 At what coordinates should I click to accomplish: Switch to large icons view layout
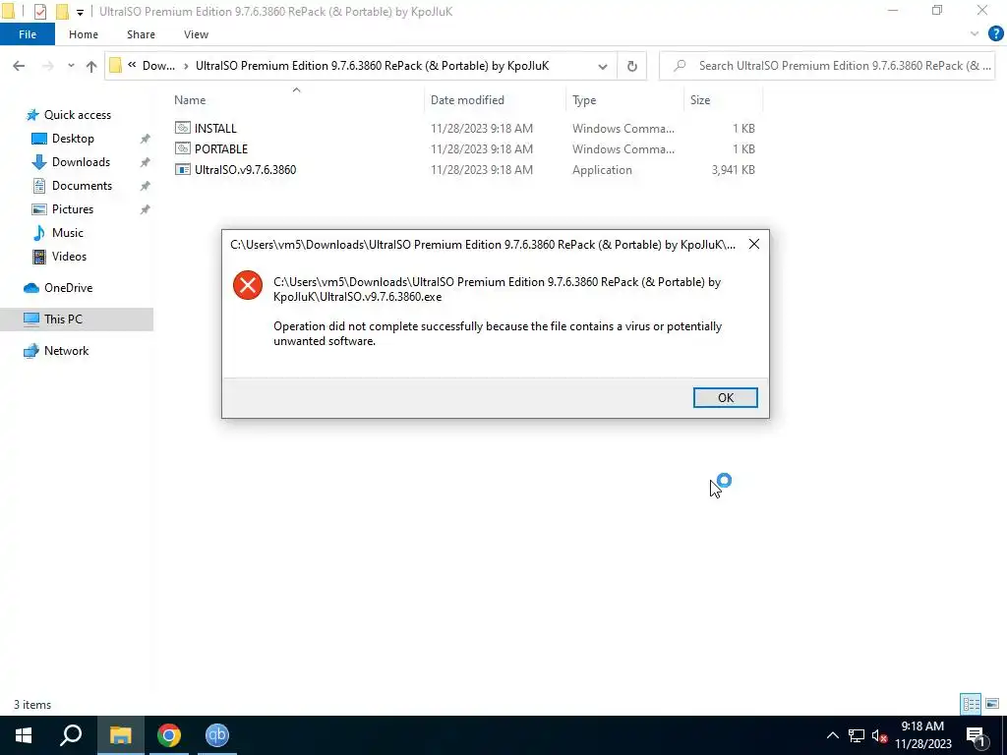[x=992, y=704]
